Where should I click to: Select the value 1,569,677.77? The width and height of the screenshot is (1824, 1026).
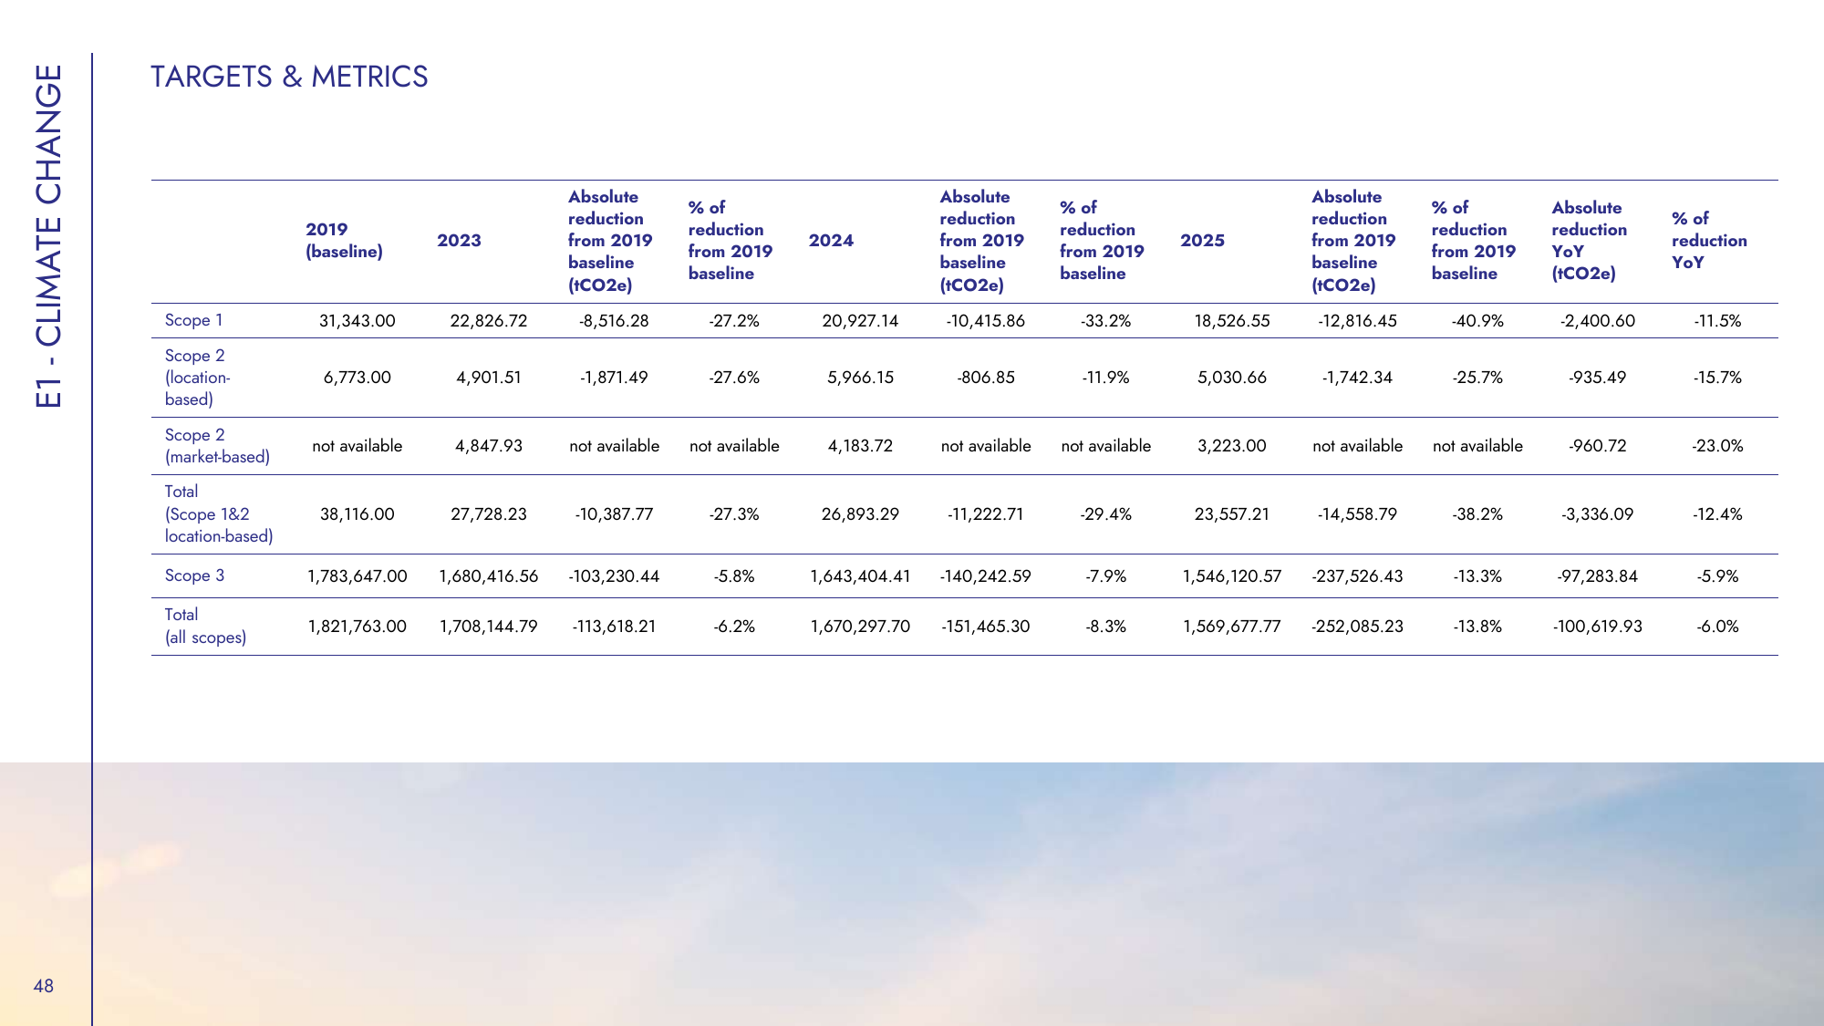coord(1232,627)
